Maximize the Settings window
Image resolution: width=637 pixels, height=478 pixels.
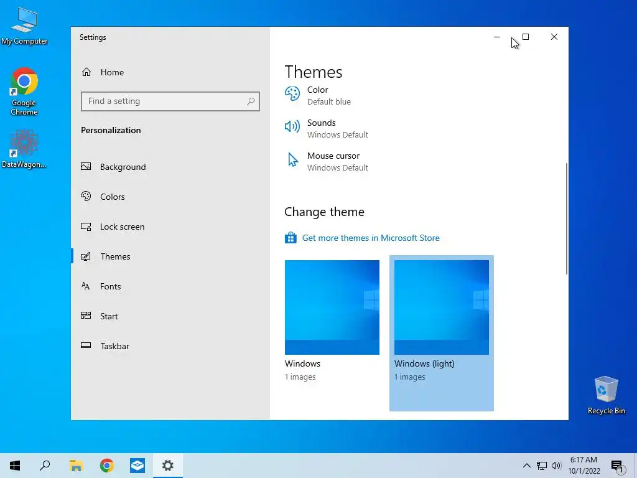tap(526, 37)
